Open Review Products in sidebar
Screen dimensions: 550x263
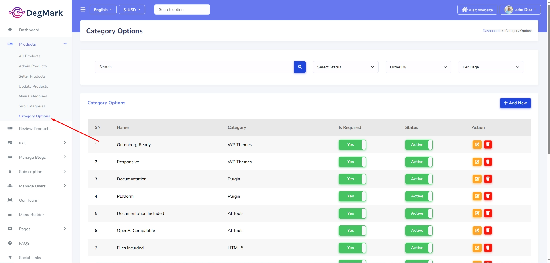coord(35,129)
